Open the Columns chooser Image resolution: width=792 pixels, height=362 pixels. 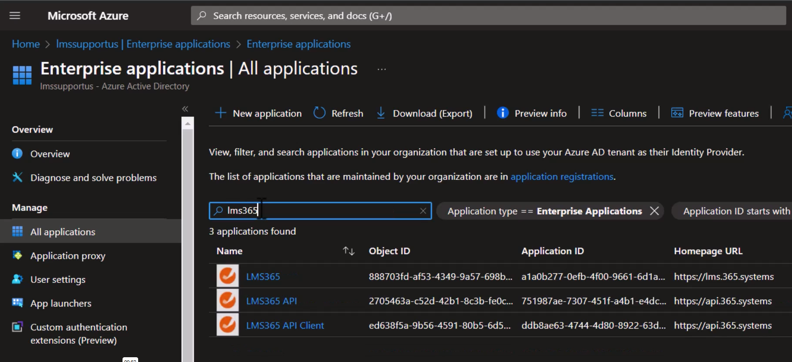(619, 113)
